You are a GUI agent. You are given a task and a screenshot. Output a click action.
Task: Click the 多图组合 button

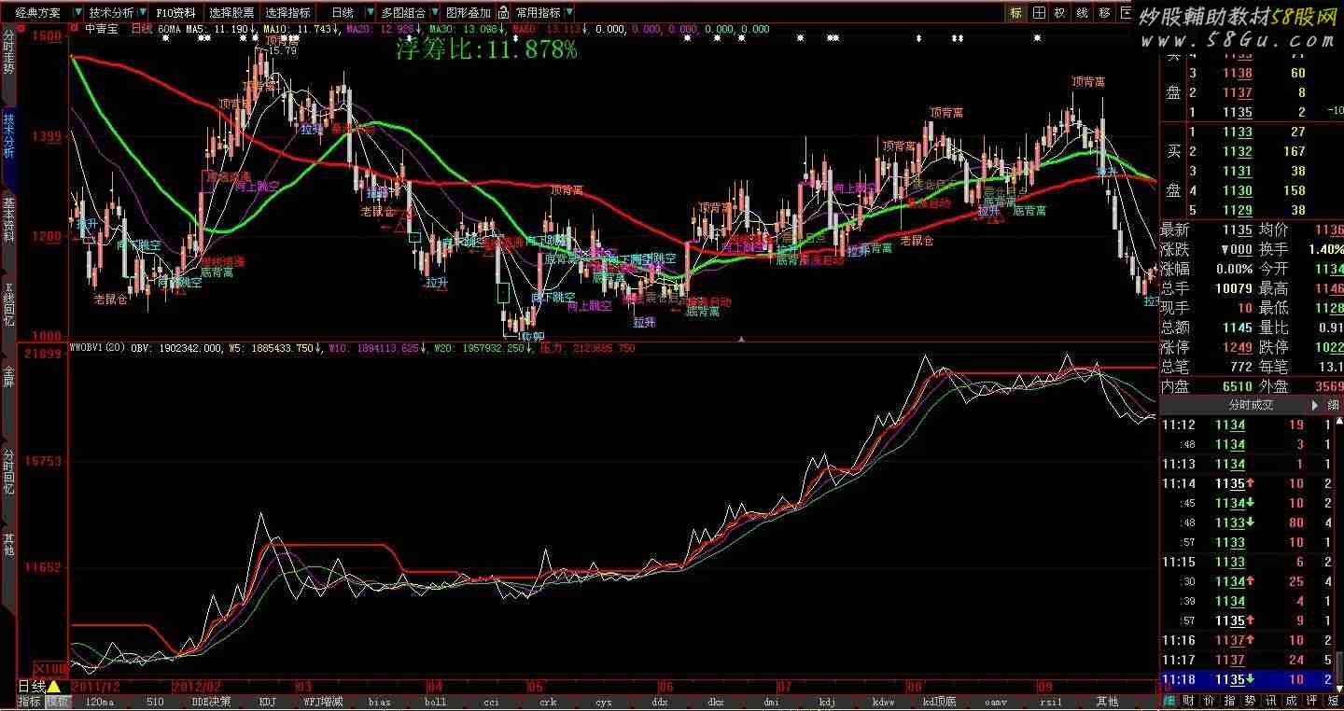coord(403,13)
